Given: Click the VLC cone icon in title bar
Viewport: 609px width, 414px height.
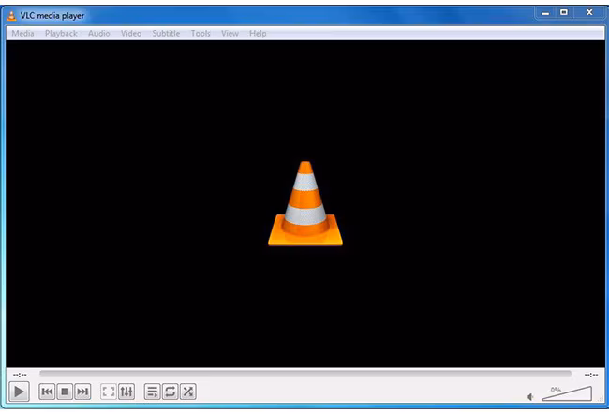Looking at the screenshot, I should pyautogui.click(x=12, y=16).
